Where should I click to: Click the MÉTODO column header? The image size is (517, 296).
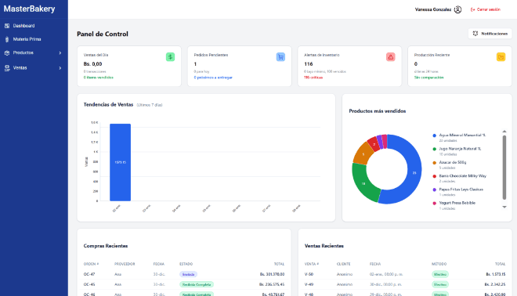coord(439,264)
